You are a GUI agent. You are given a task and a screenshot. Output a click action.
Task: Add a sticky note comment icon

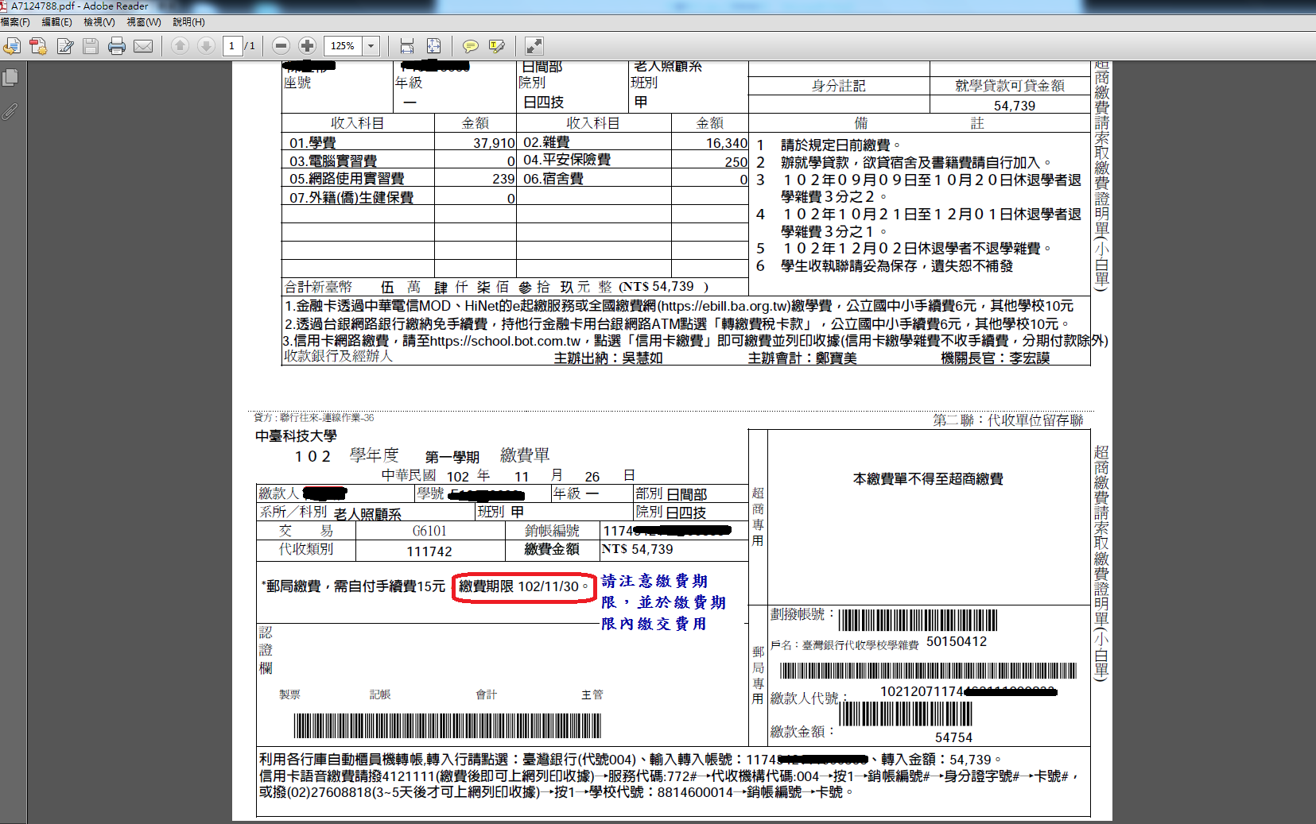pos(471,46)
